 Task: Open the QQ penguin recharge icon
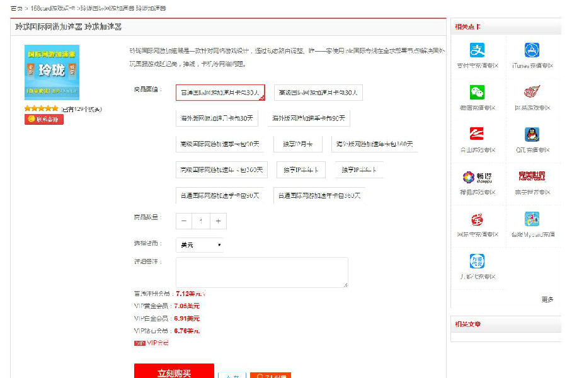[532, 134]
